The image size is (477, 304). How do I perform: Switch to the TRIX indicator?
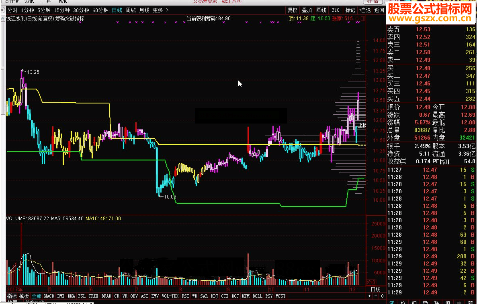pyautogui.click(x=93, y=296)
